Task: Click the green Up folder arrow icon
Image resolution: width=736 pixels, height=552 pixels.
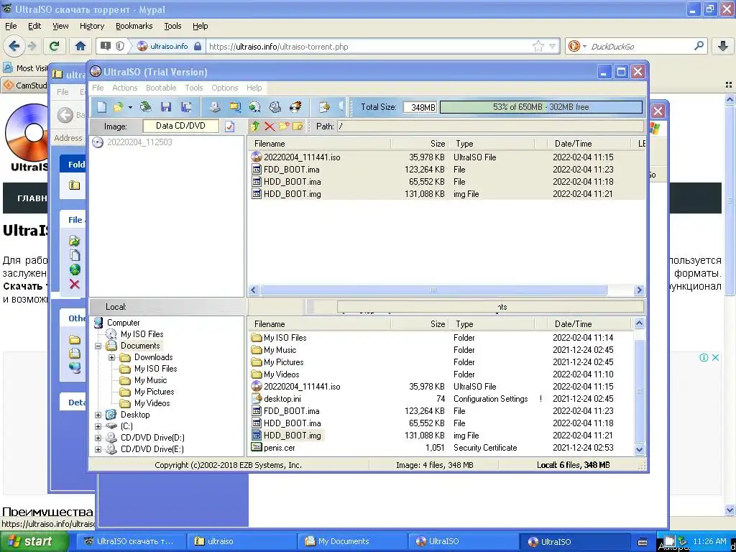Action: [x=255, y=126]
